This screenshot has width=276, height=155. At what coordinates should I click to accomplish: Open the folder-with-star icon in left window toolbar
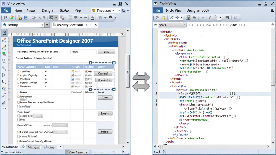(x=12, y=17)
